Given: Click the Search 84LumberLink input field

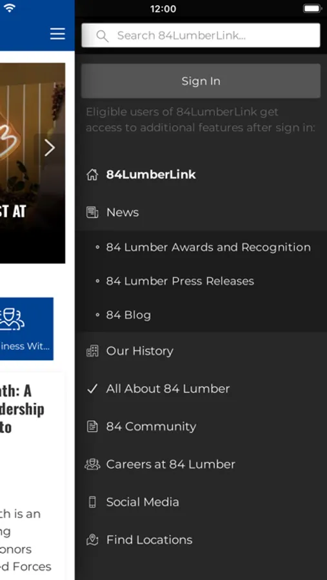Looking at the screenshot, I should pos(201,35).
